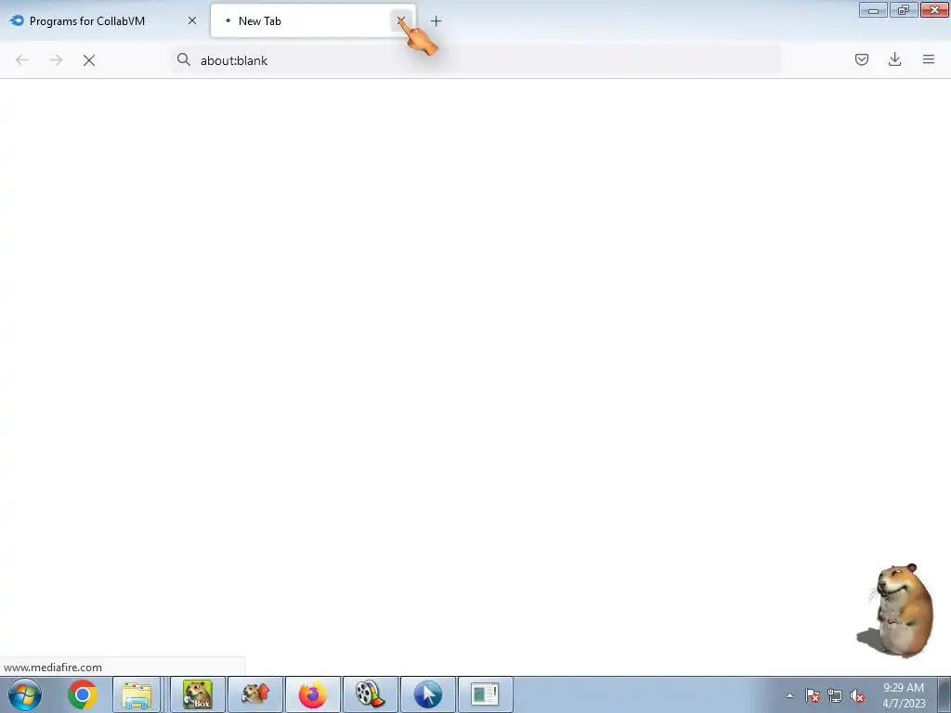Screen dimensions: 951x713
Task: Launch Google Chrome from the taskbar
Action: [83, 694]
